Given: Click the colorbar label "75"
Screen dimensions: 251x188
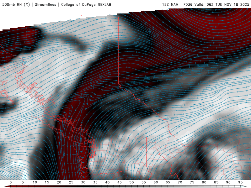Looking at the screenshot, I should pos(192,182).
